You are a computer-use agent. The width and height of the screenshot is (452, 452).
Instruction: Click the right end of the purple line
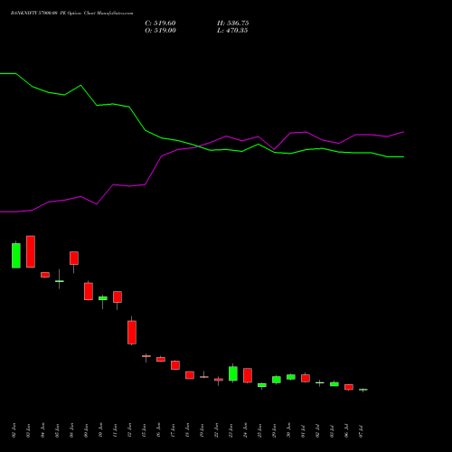point(403,132)
